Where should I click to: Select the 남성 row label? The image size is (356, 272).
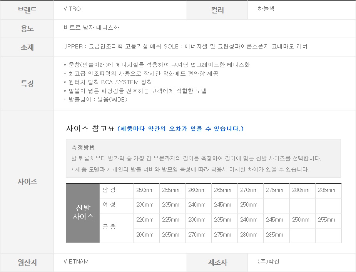click(x=109, y=190)
